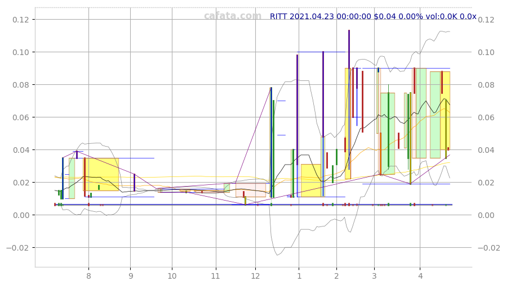This screenshot has width=506, height=286.
Task: Click 0.00 on the right price axis
Action: pyautogui.click(x=486, y=215)
